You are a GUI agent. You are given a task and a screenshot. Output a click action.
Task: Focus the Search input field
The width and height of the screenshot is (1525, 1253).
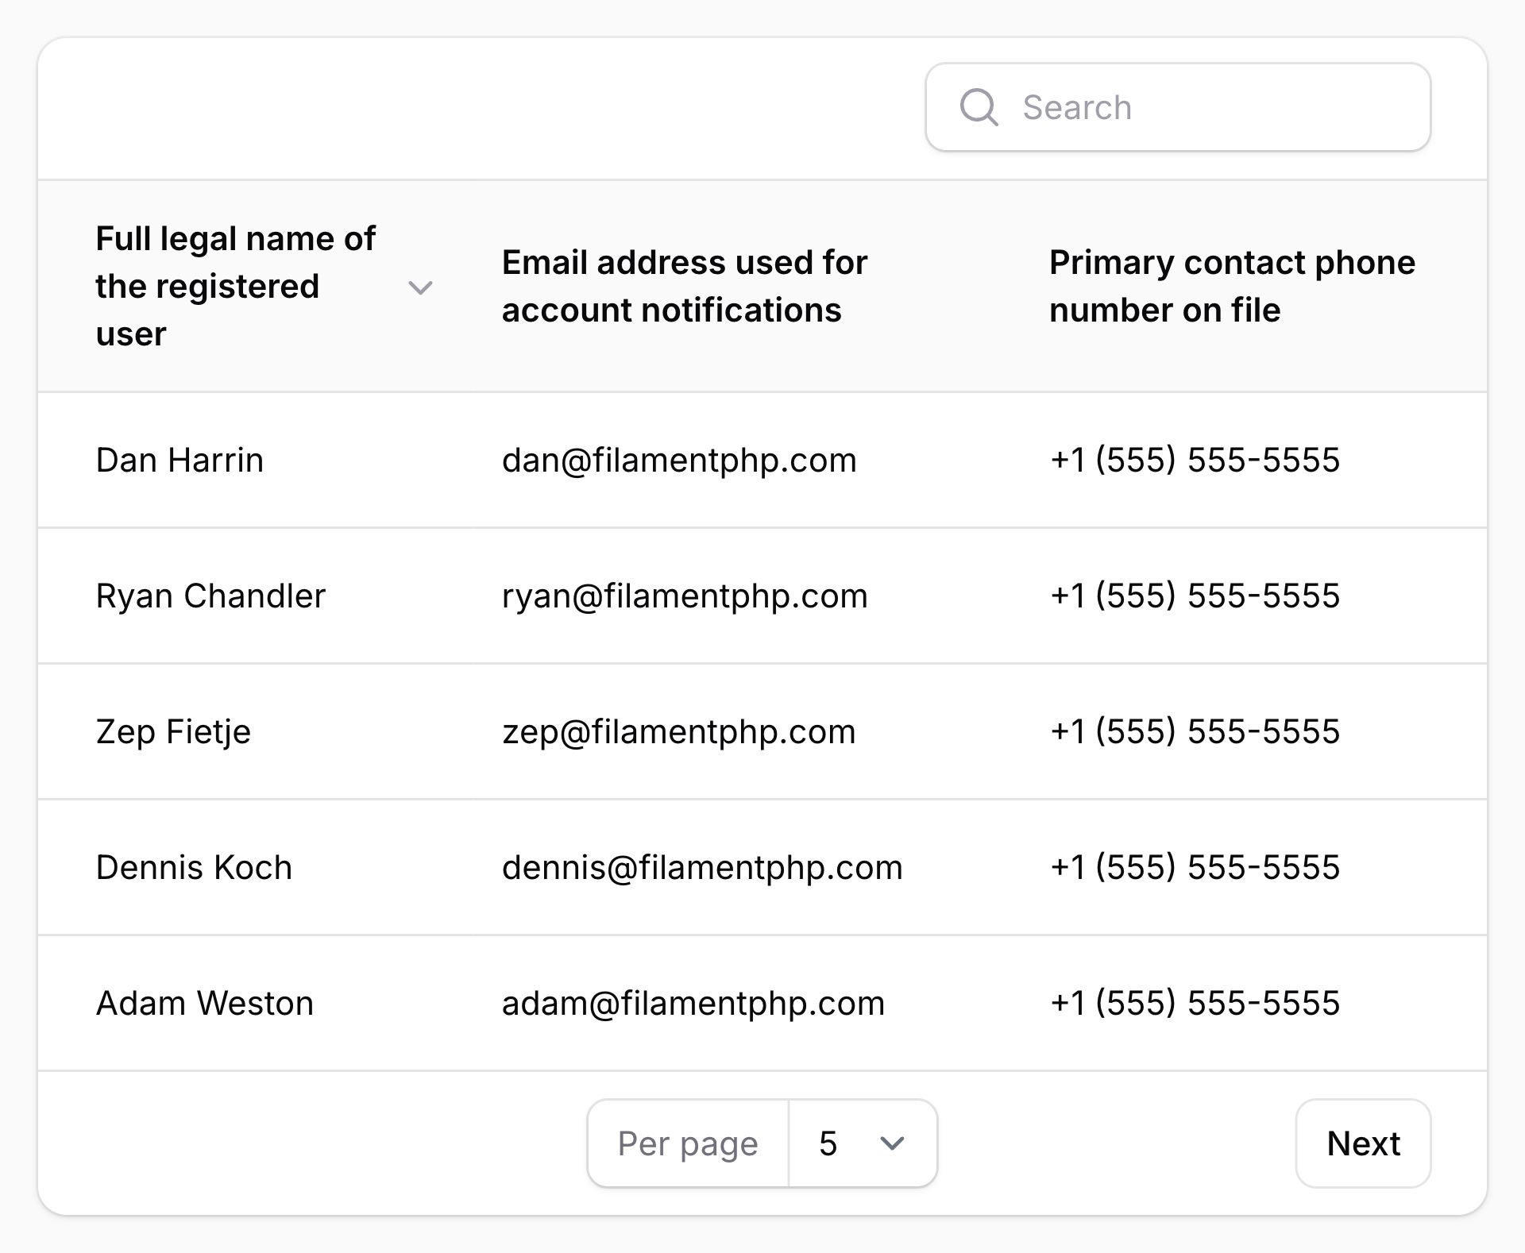pyautogui.click(x=1178, y=107)
